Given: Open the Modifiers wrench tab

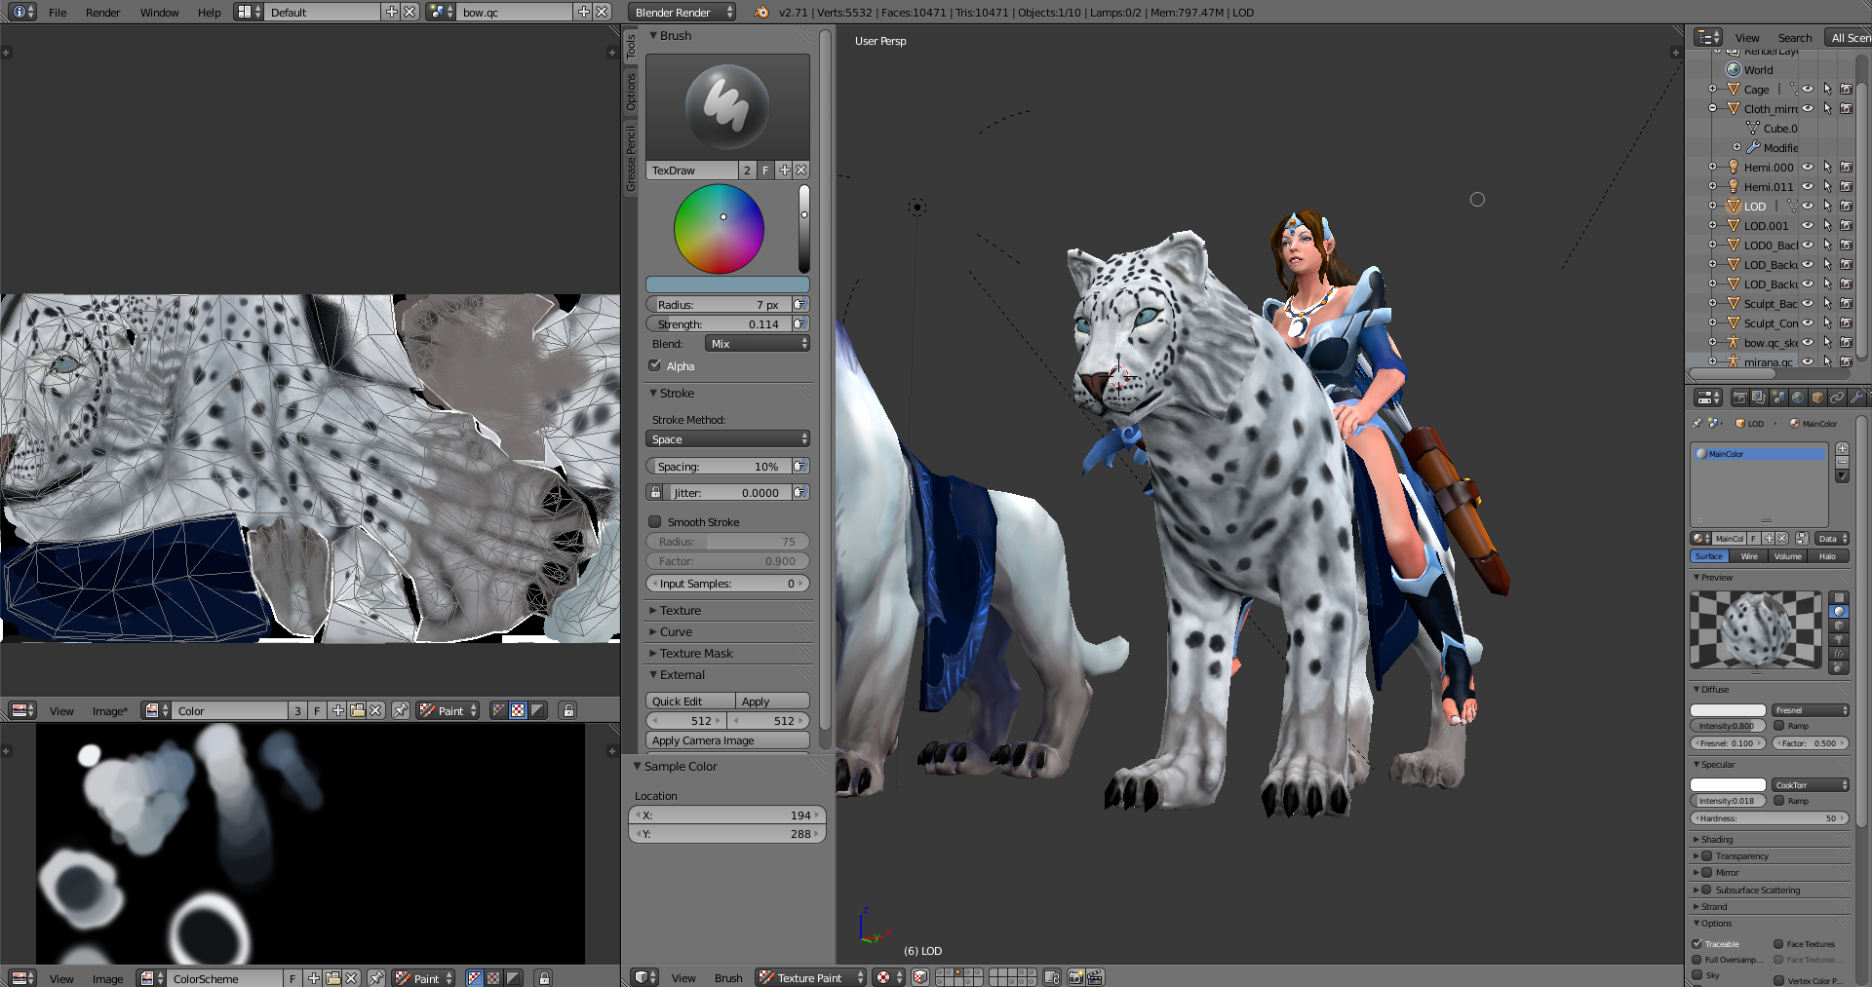Looking at the screenshot, I should [1856, 398].
